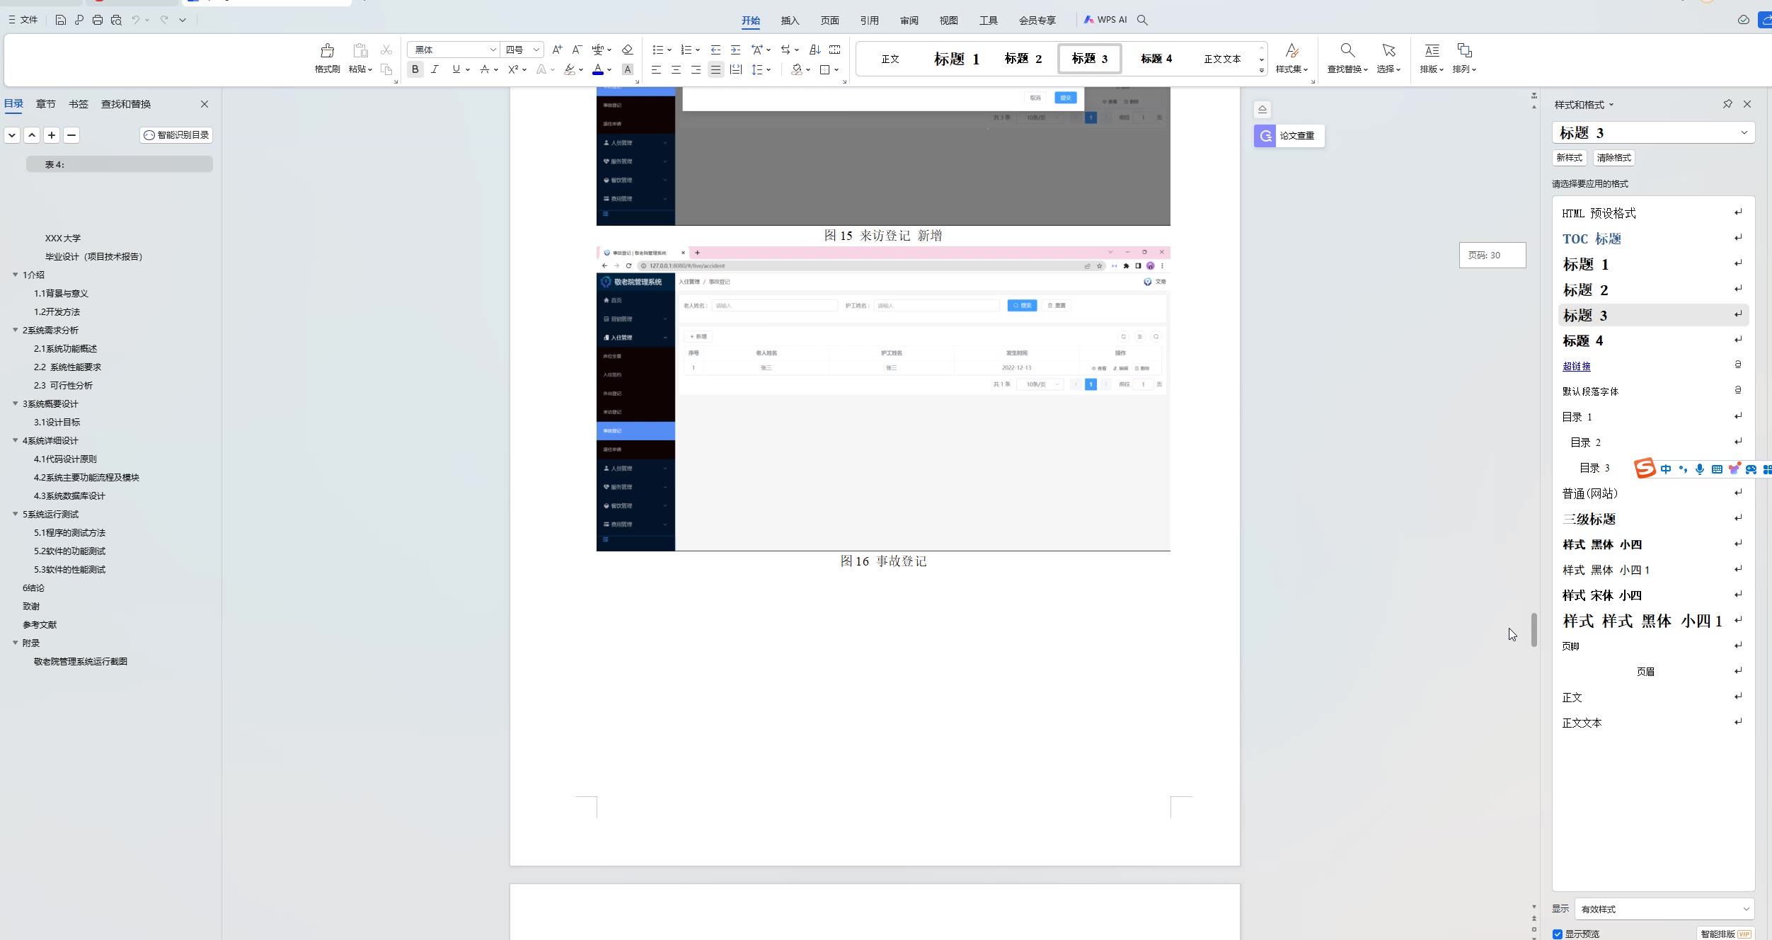The width and height of the screenshot is (1772, 940).
Task: Click the minus button in outline pane
Action: pyautogui.click(x=71, y=135)
